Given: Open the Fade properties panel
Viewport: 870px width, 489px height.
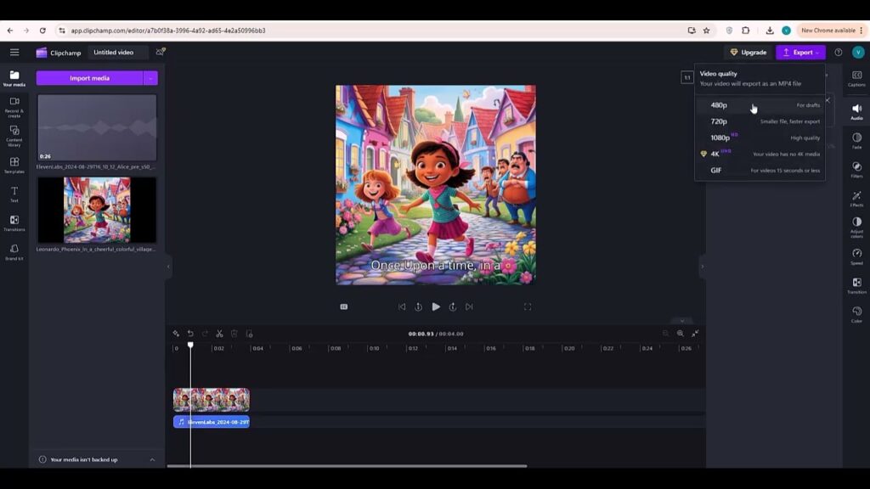Looking at the screenshot, I should pos(856,141).
